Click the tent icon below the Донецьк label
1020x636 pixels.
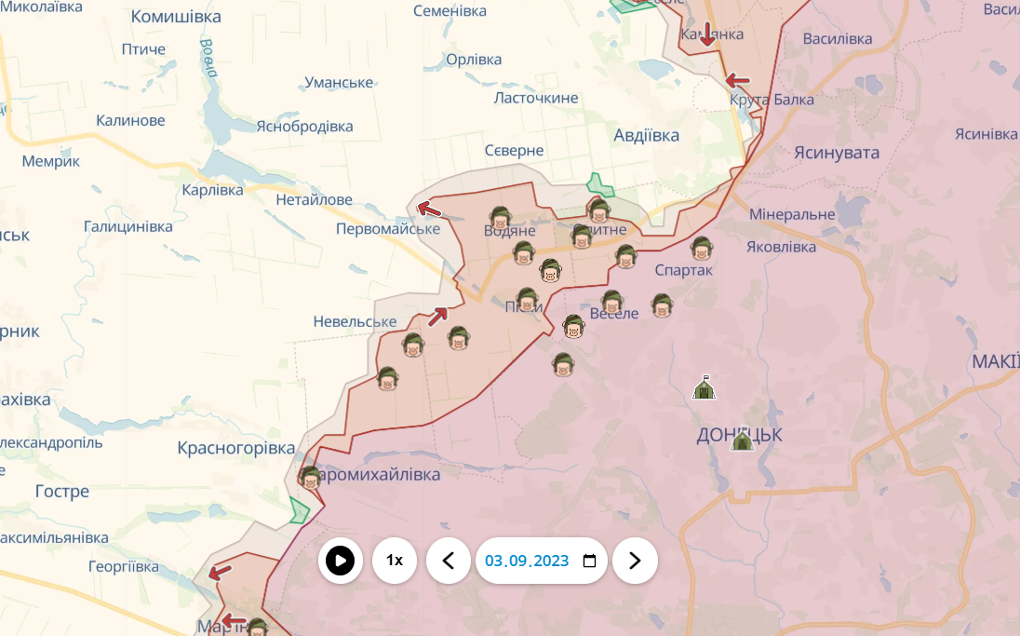(x=742, y=440)
